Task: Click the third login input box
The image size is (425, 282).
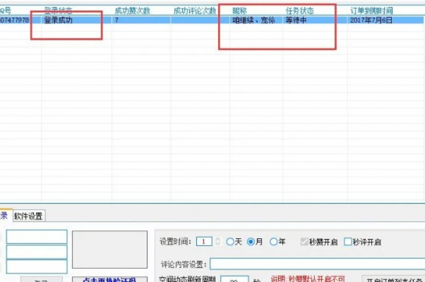Action: 37,267
